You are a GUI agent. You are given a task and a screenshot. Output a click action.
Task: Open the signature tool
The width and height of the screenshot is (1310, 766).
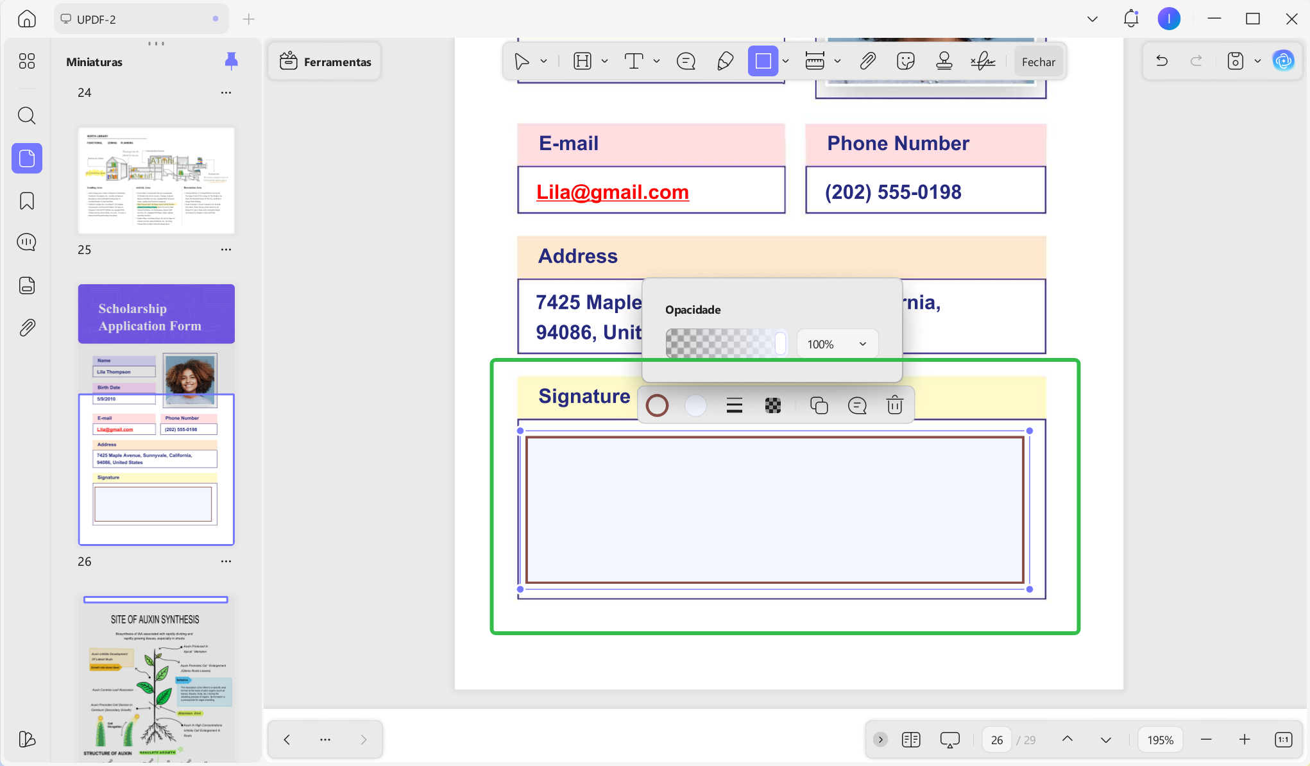tap(982, 62)
